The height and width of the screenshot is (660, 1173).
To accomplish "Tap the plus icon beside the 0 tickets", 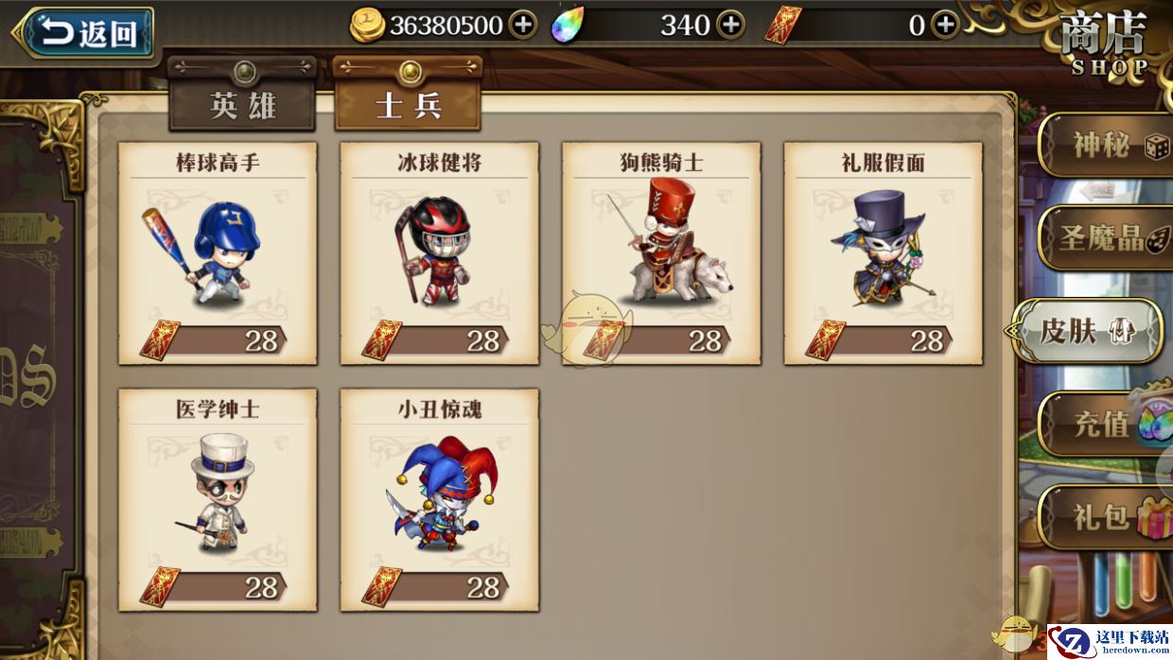I will pyautogui.click(x=944, y=26).
